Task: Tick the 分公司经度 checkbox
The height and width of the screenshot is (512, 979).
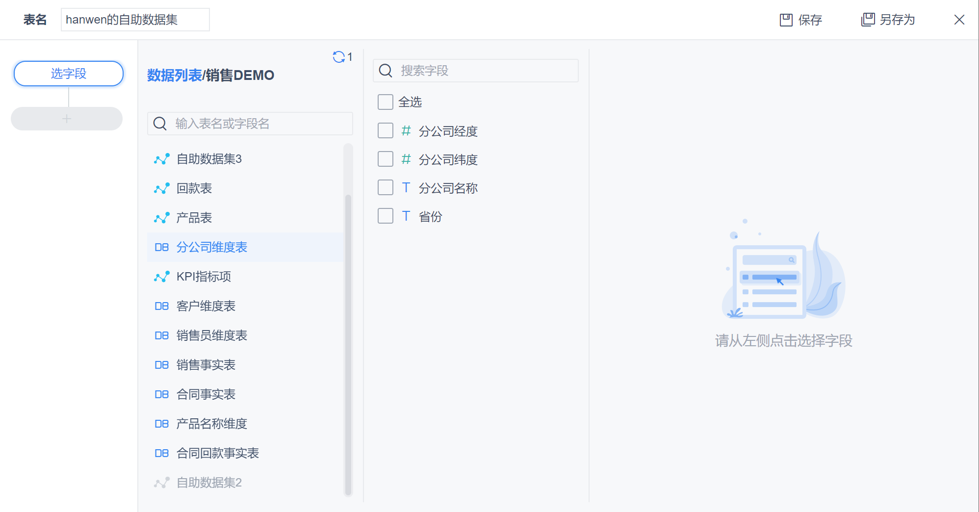Action: pyautogui.click(x=386, y=131)
